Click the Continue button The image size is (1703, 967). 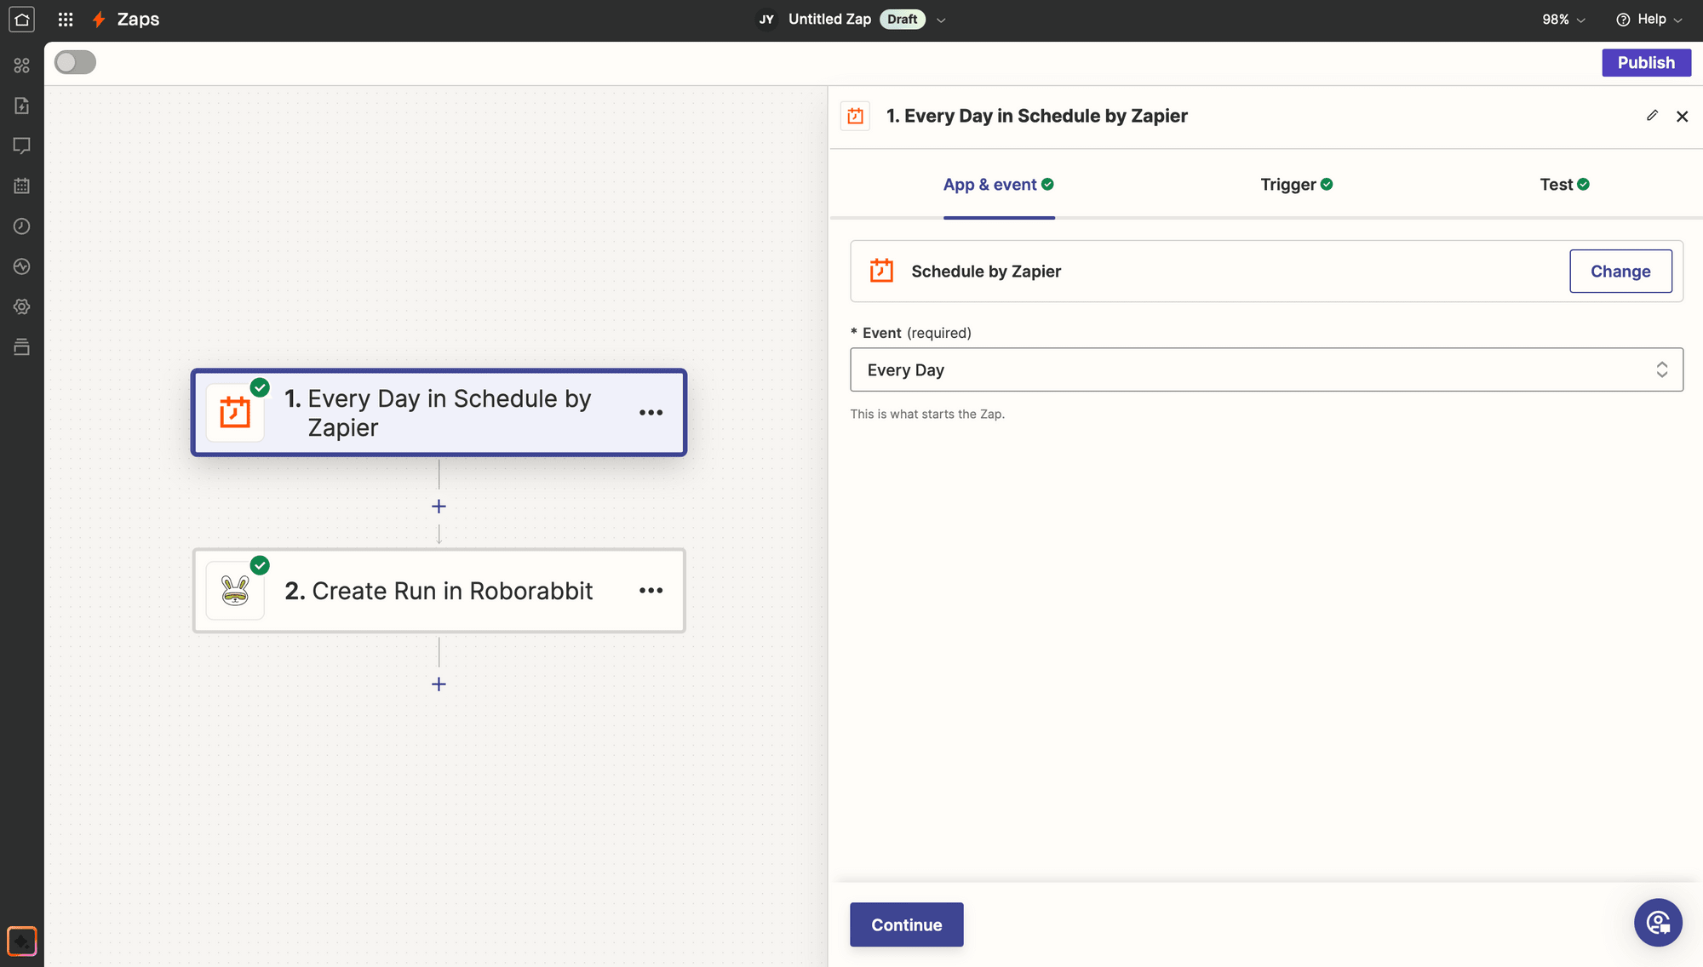tap(907, 924)
